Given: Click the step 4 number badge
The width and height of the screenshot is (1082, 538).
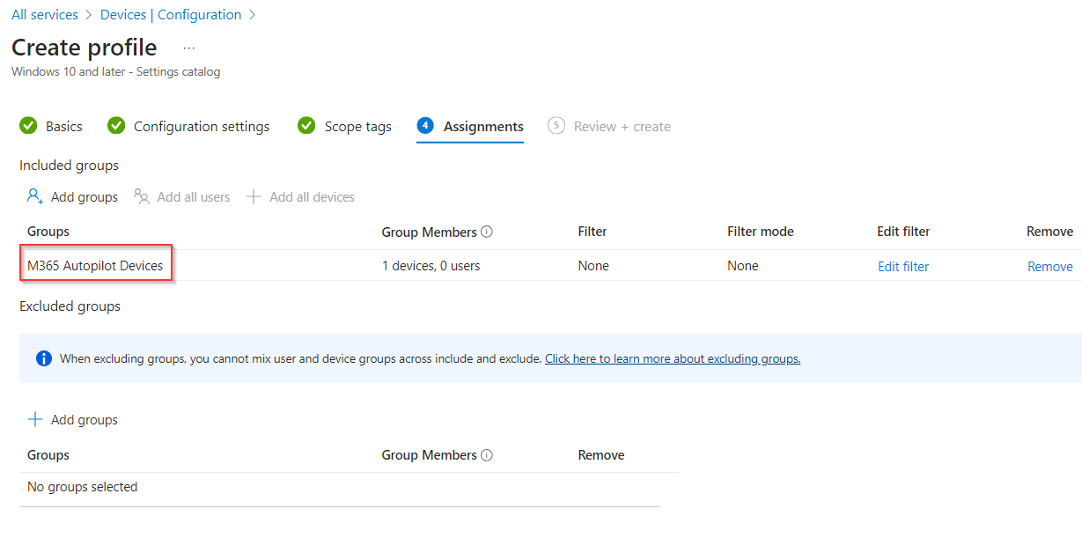Looking at the screenshot, I should coord(425,126).
